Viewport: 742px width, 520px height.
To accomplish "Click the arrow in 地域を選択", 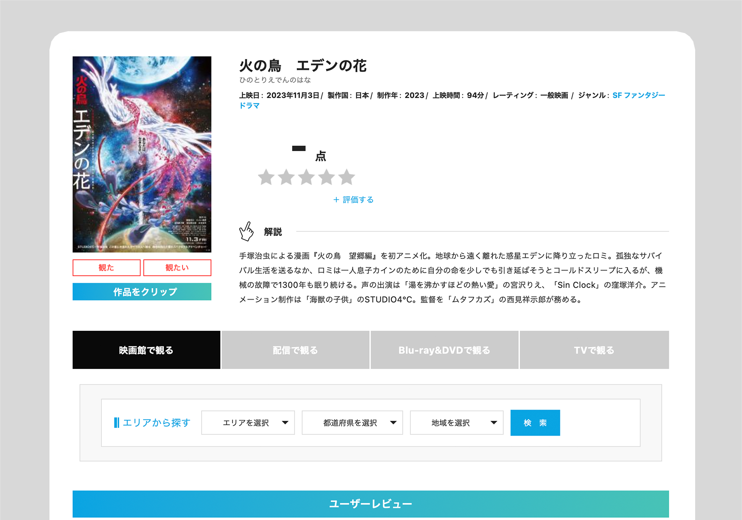I will coord(494,423).
